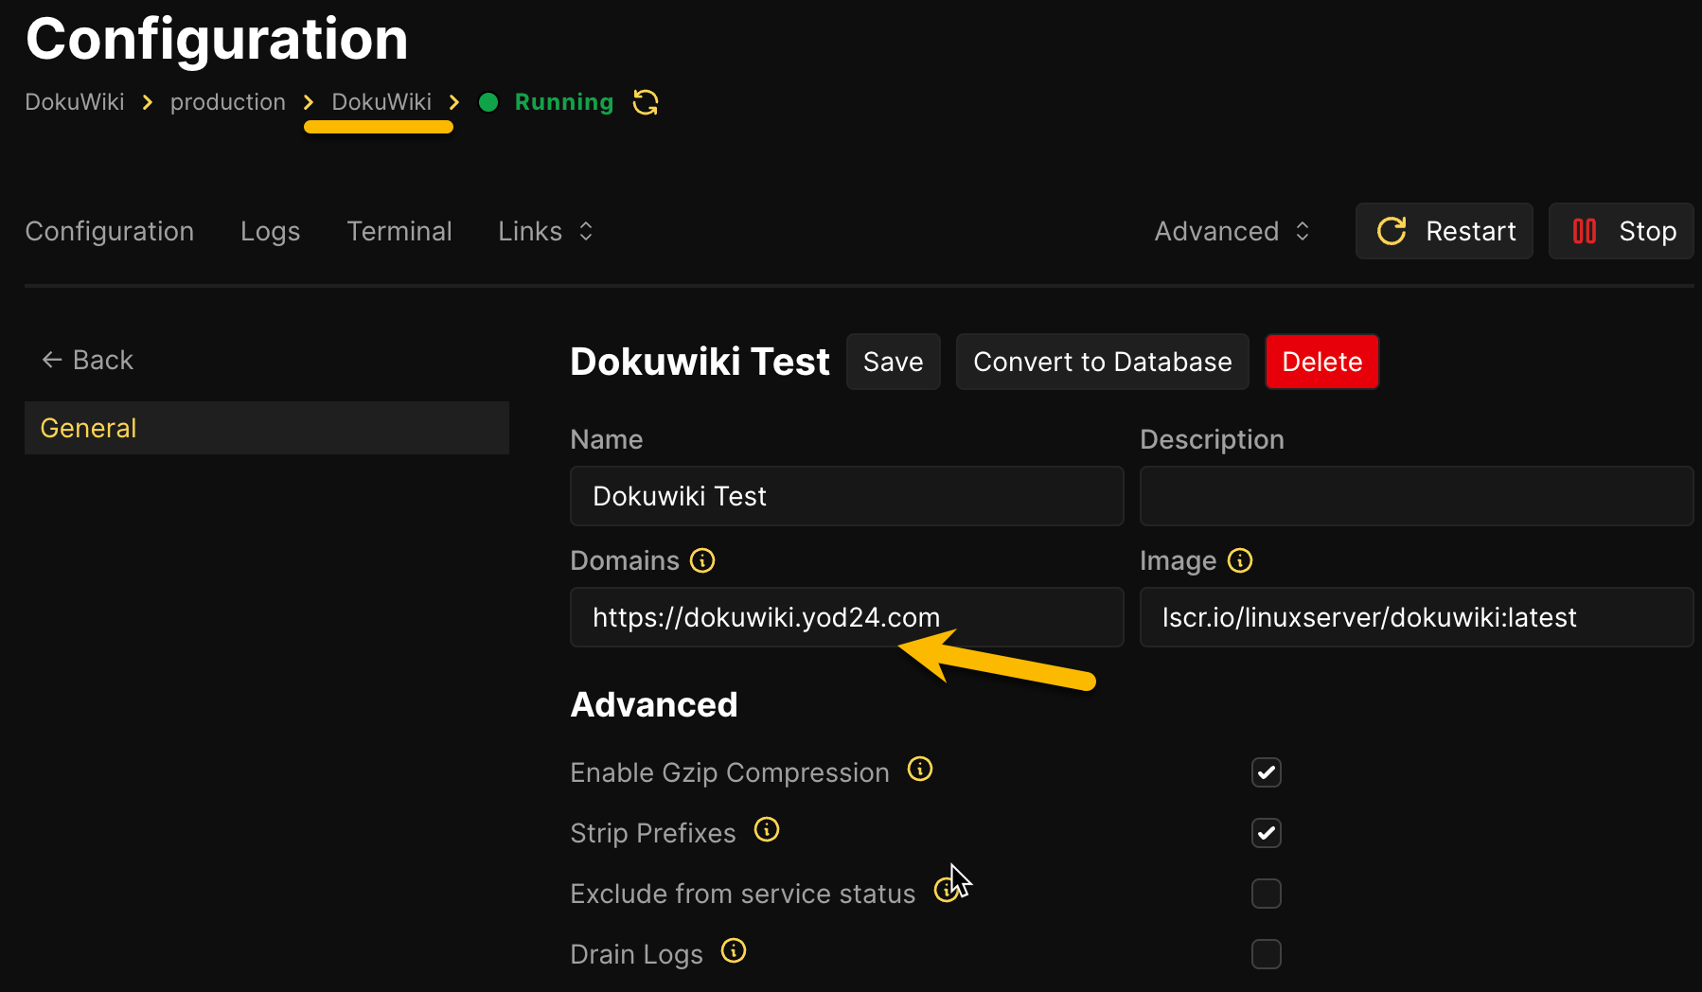Click the info icon next to Image
The image size is (1702, 992).
[x=1240, y=560]
